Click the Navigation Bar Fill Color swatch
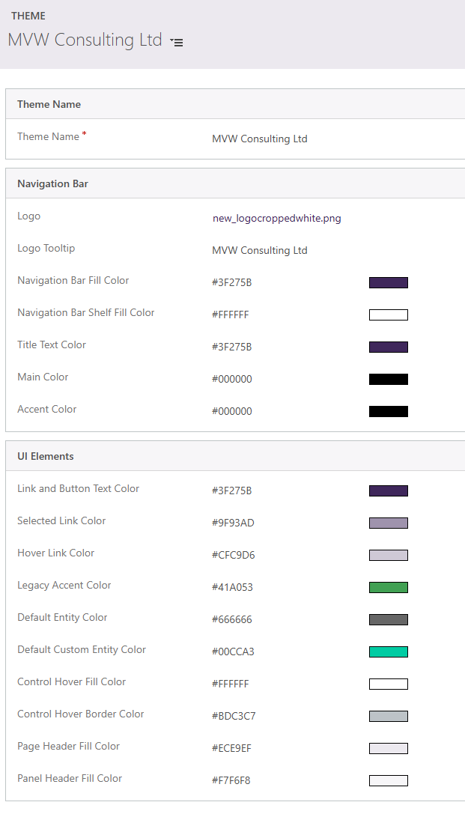Screen dimensions: 465x817 point(388,282)
